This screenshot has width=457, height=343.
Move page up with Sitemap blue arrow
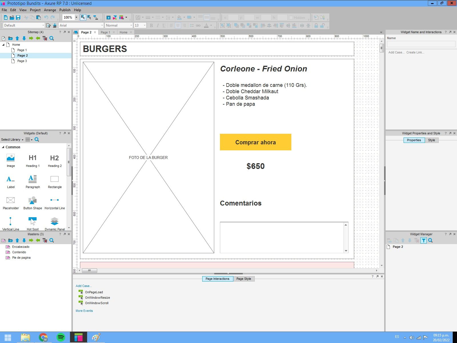[x=17, y=38]
